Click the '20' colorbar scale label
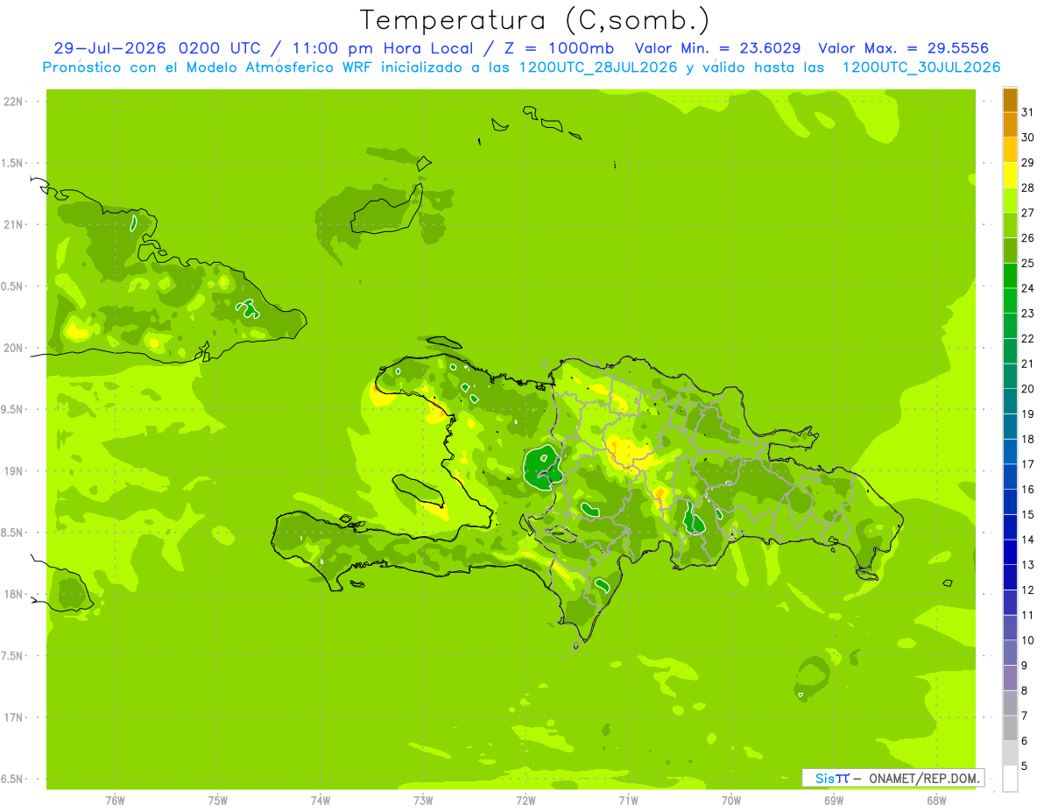The image size is (1051, 812). (x=1027, y=389)
